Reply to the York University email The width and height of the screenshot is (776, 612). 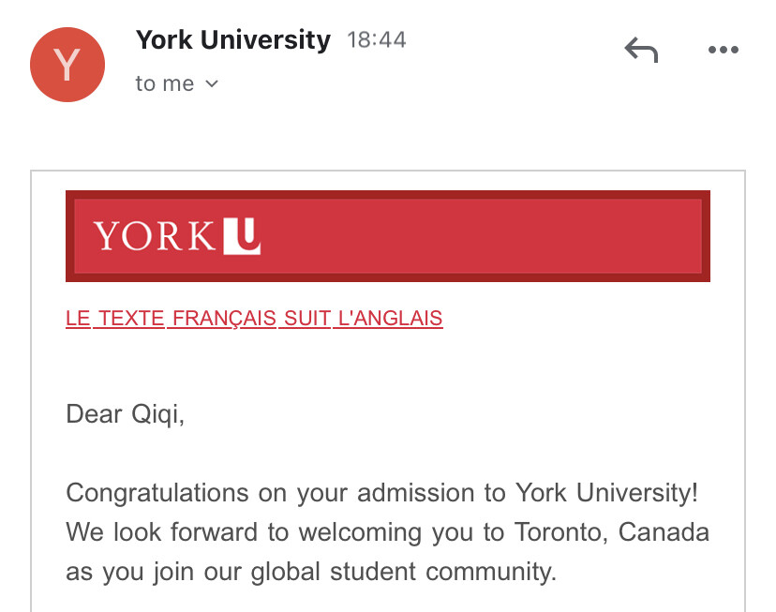coord(641,50)
